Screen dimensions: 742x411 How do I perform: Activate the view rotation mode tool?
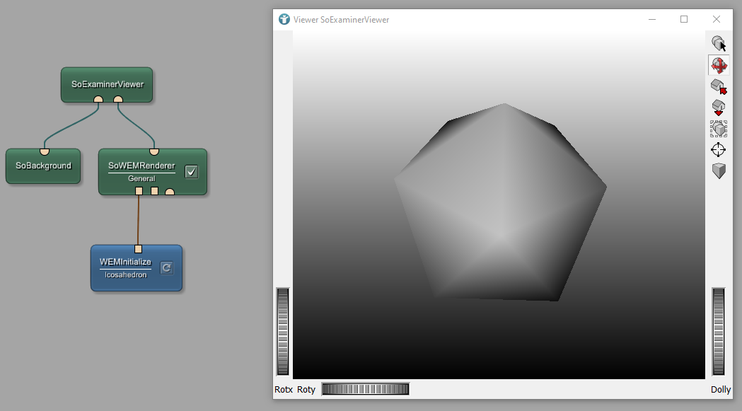719,66
